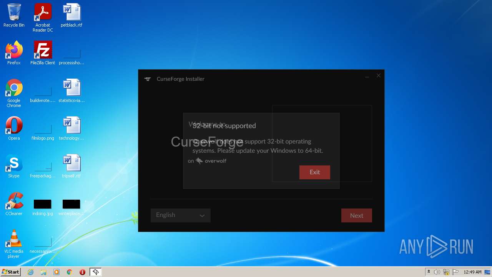
Task: Close the CurseForge Installer window
Action: (379, 76)
